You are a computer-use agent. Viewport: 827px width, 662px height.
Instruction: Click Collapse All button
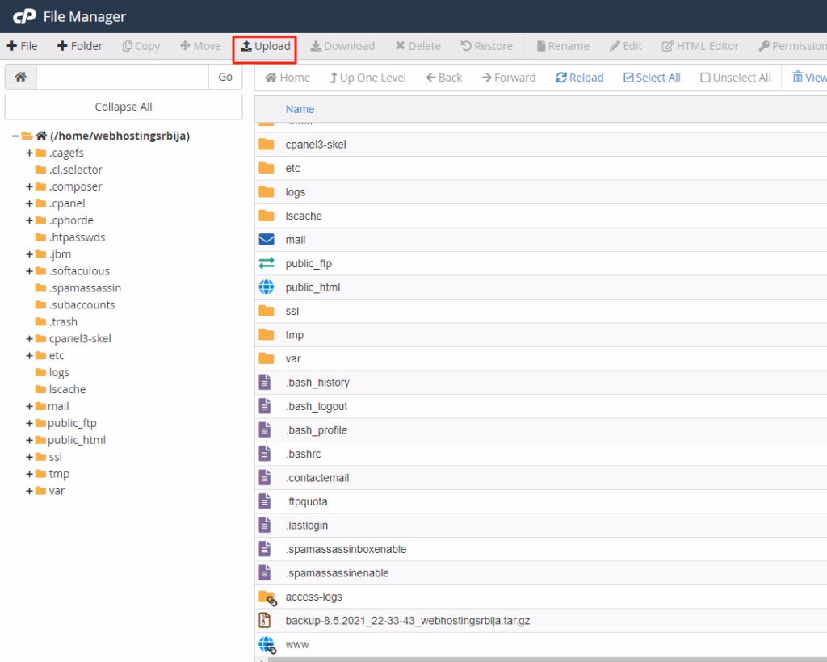pos(124,107)
